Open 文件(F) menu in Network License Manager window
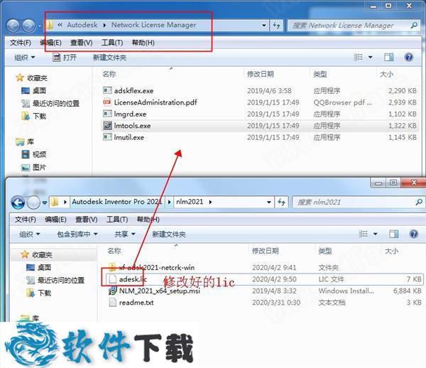Image resolution: width=426 pixels, height=368 pixels. point(21,43)
